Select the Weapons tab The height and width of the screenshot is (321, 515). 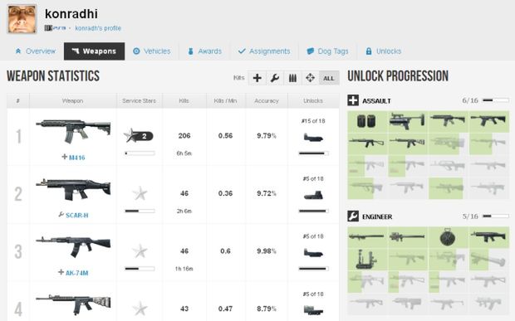coord(94,51)
